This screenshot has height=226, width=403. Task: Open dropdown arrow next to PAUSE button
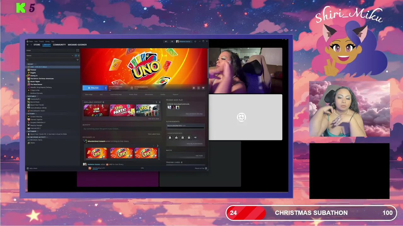pyautogui.click(x=106, y=88)
